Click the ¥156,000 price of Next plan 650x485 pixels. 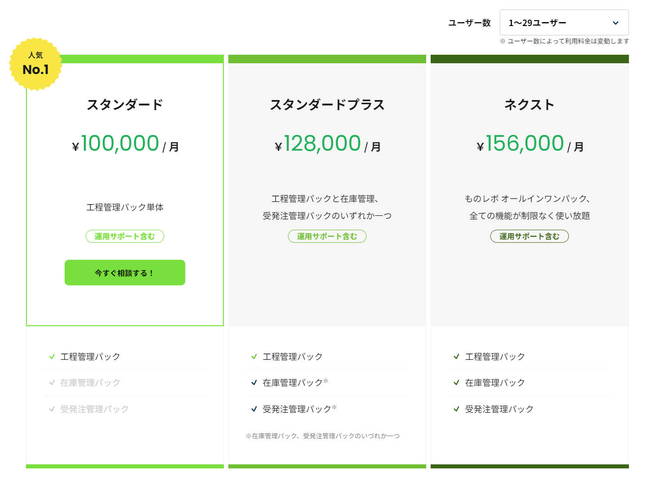click(524, 144)
